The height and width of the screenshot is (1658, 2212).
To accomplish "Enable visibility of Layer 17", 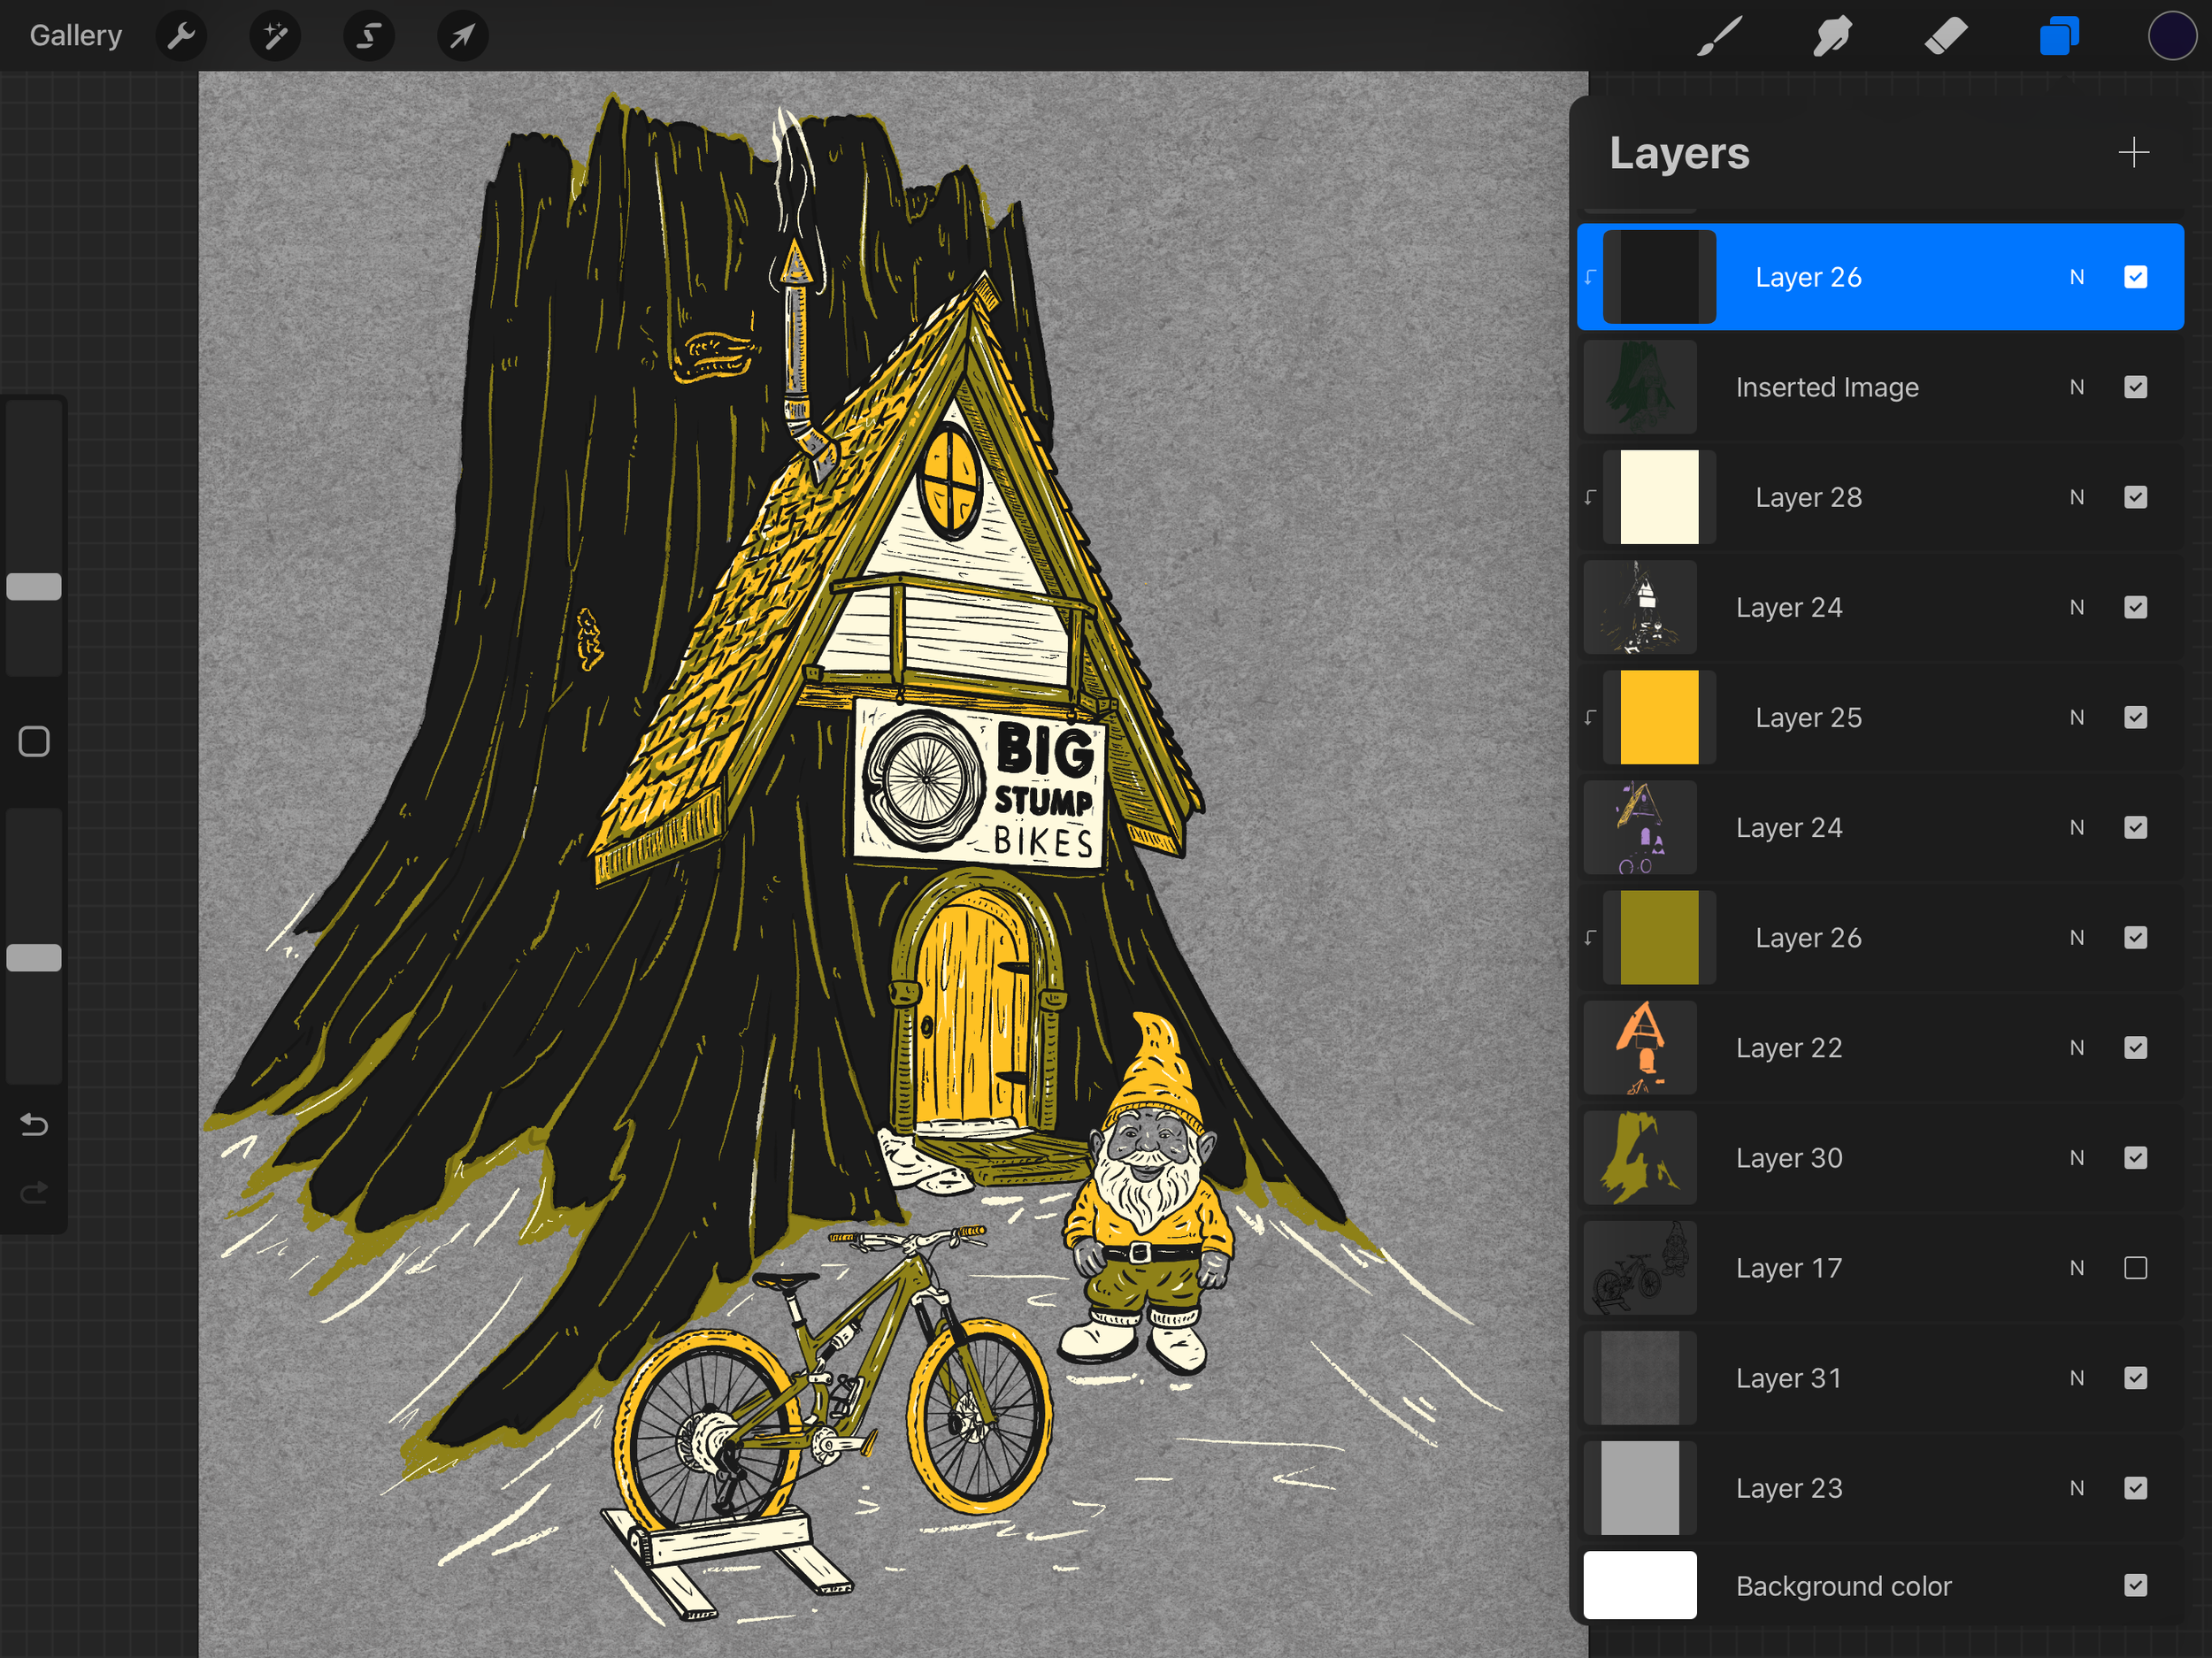I will click(x=2135, y=1268).
